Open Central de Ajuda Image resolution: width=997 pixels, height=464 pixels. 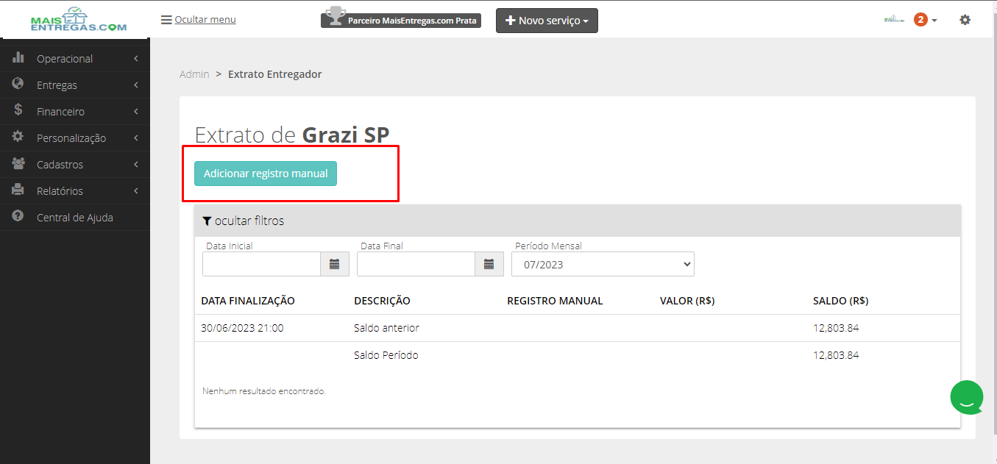(75, 218)
